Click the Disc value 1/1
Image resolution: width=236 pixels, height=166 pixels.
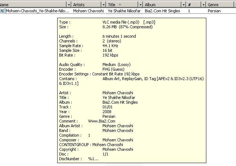(105, 154)
